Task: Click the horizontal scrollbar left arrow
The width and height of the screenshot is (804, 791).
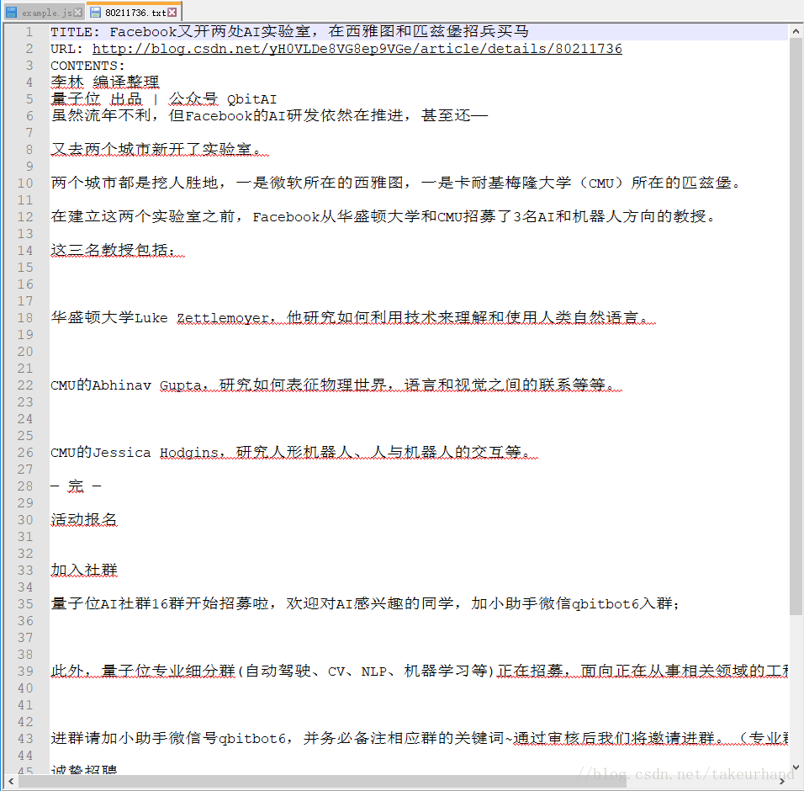Action: (x=11, y=782)
